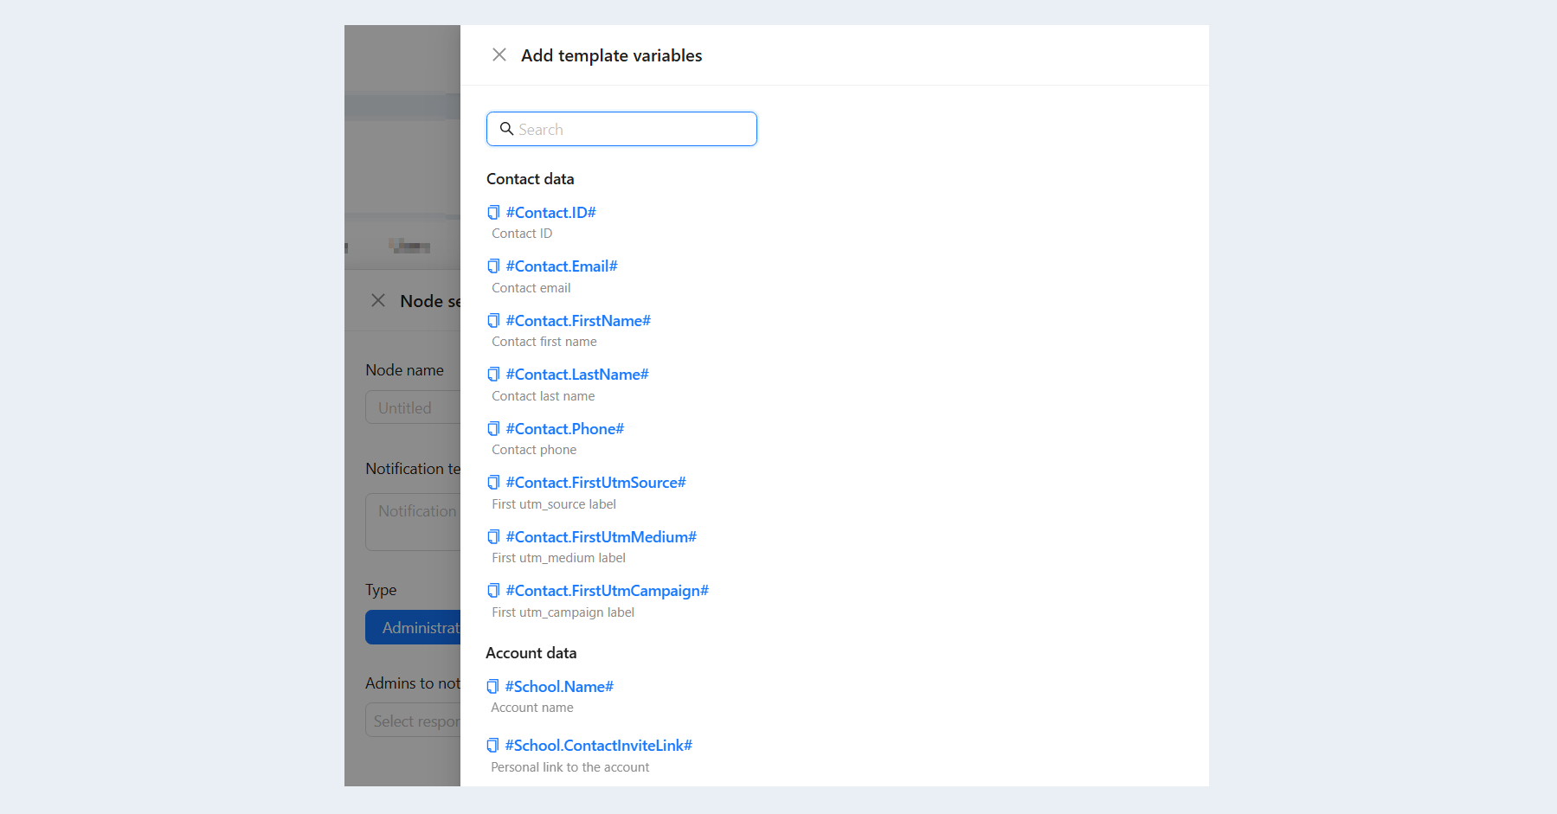Viewport: 1557px width, 814px height.
Task: Click the 'First utm_campaign label' description
Action: pos(563,612)
